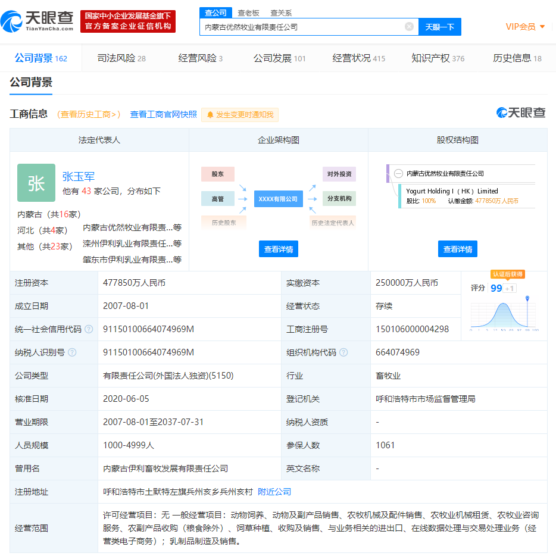Click the 其他（共23家） region entry
The width and height of the screenshot is (556, 556).
pos(45,246)
